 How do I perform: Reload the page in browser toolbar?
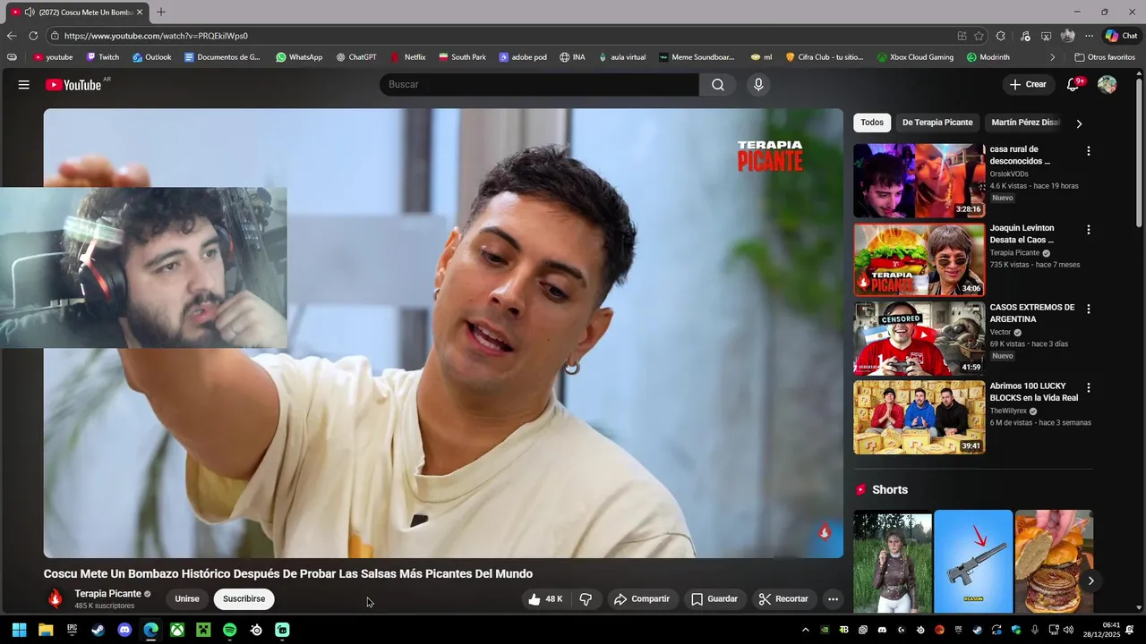point(33,36)
